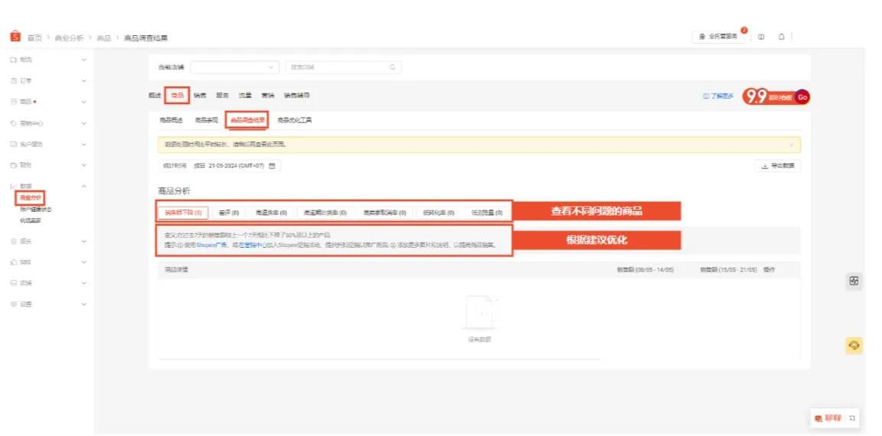Image resolution: width=882 pixels, height=436 pixels.
Task: Click the 首页 breadcrumb link
Action: click(35, 37)
